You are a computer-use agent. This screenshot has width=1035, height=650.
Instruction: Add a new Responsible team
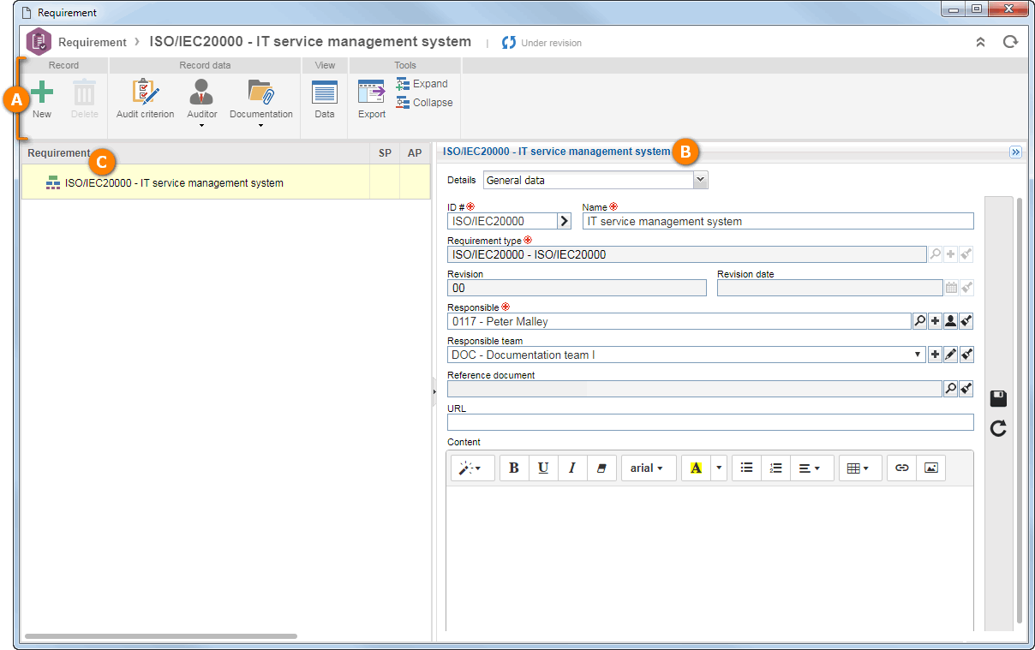(x=935, y=355)
